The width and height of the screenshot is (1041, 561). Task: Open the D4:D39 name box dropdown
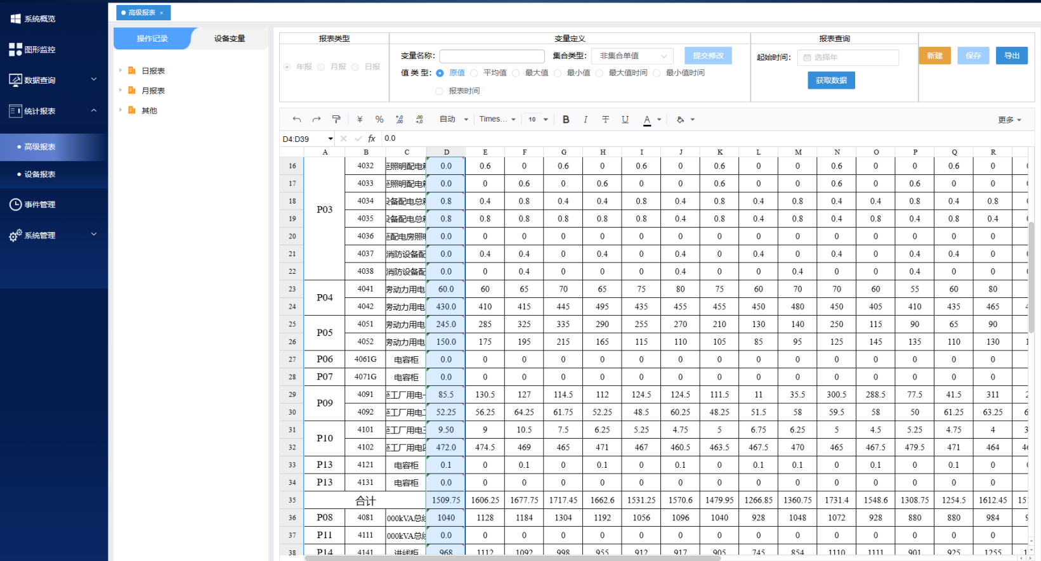[331, 139]
